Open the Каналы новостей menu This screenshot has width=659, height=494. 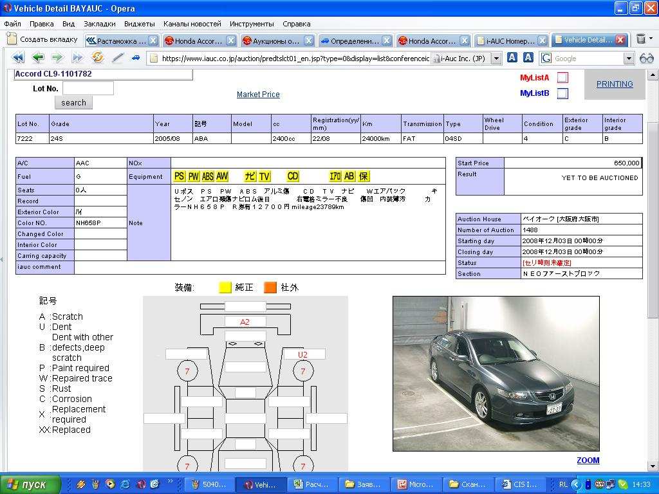(x=192, y=24)
